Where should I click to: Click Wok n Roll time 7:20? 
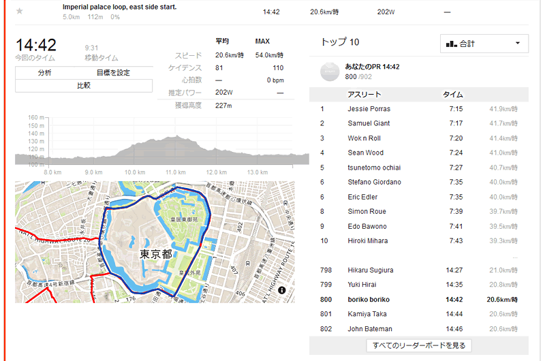(456, 138)
